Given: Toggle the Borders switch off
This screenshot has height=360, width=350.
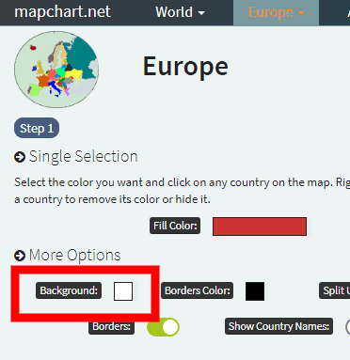Looking at the screenshot, I should [x=163, y=327].
